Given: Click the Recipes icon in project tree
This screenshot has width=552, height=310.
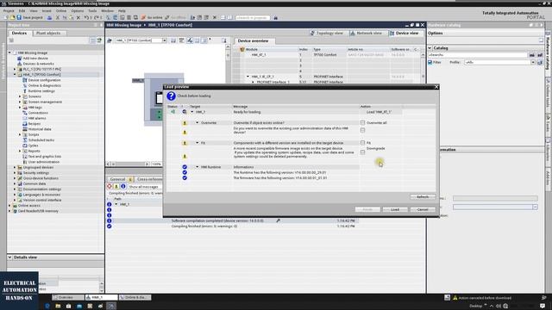Looking at the screenshot, I should [x=25, y=124].
